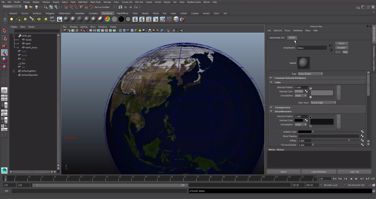Click the Spot Light shelf icon

click(32, 19)
